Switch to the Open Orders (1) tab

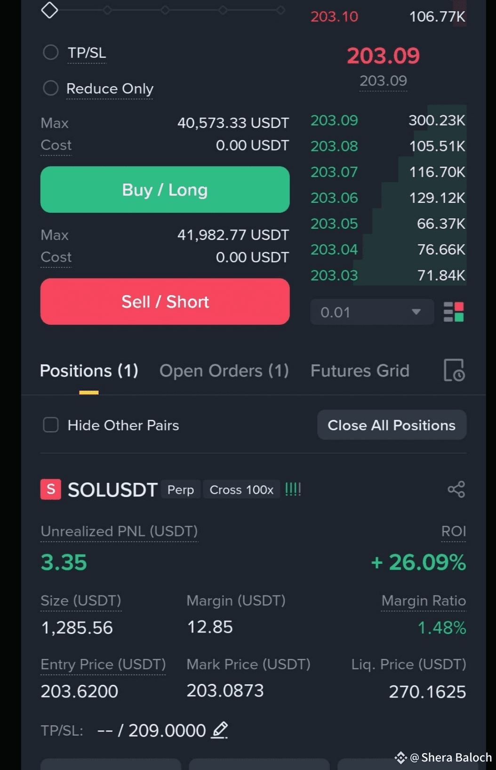pos(224,371)
